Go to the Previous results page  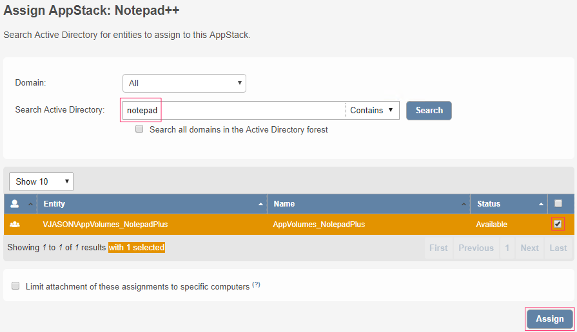[x=476, y=248]
